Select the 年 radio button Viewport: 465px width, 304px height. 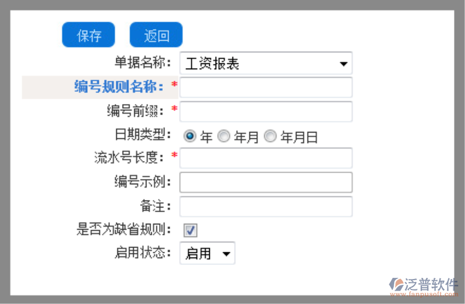tap(190, 136)
